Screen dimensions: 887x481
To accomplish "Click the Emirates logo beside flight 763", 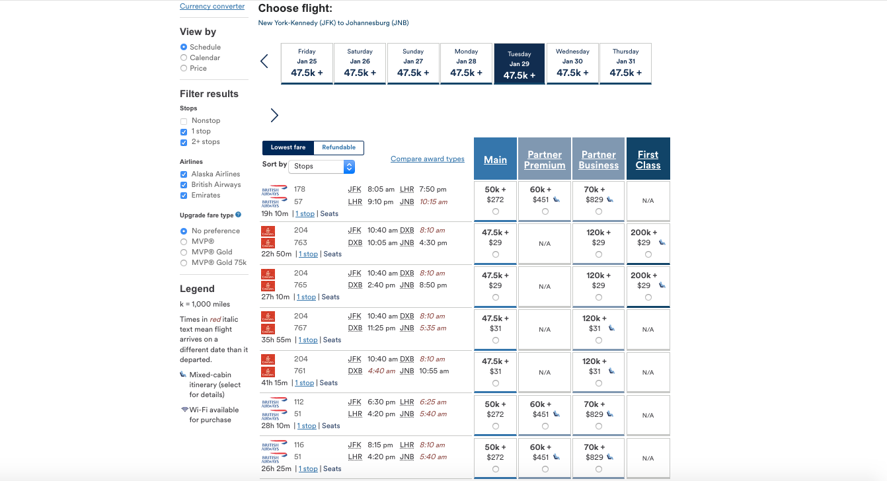I will [x=268, y=243].
